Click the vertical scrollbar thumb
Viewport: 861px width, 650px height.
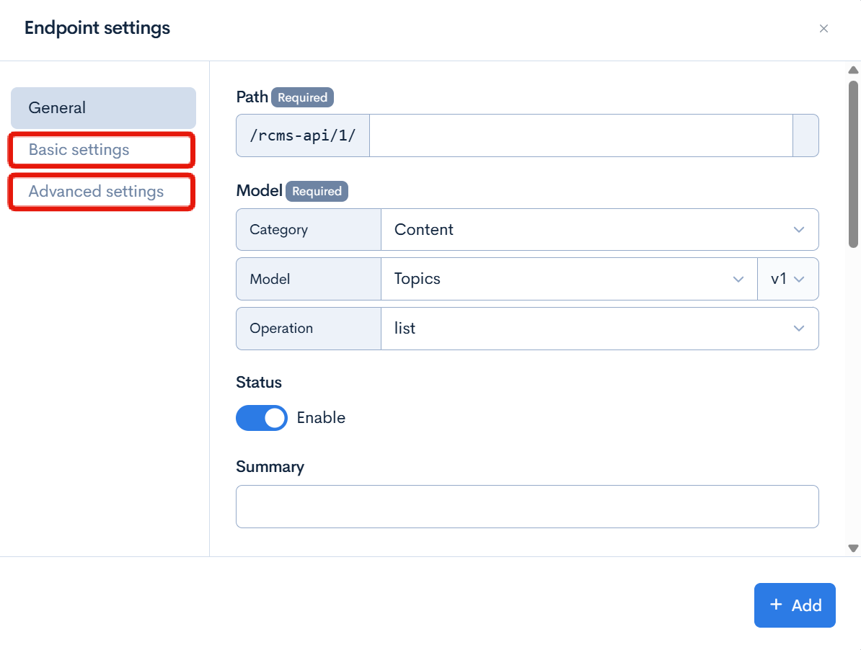pos(853,163)
